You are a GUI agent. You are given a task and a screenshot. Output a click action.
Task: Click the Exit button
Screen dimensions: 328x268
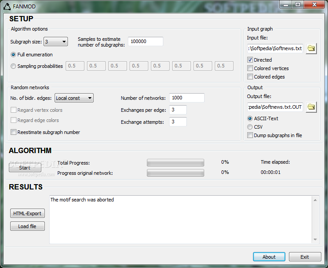[x=305, y=257]
